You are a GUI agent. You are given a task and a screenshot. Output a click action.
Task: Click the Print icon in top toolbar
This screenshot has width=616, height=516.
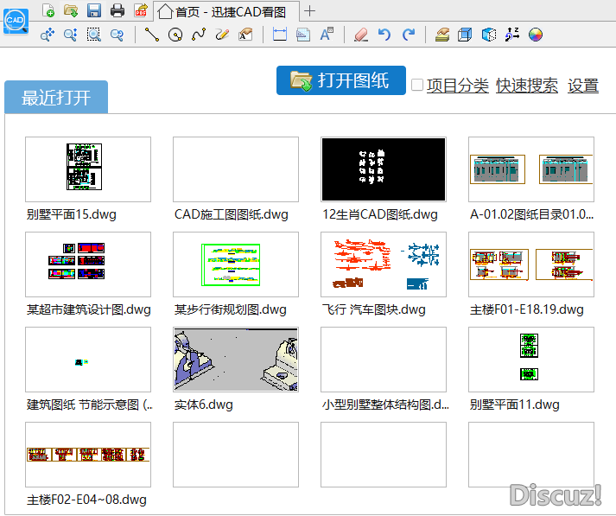(117, 11)
